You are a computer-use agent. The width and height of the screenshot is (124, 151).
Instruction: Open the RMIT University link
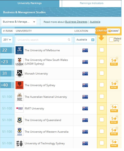click(34, 109)
